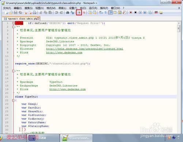Image resolution: width=183 pixels, height=142 pixels.
Task: Collapse the comment fold at line 14
Action: [14, 71]
